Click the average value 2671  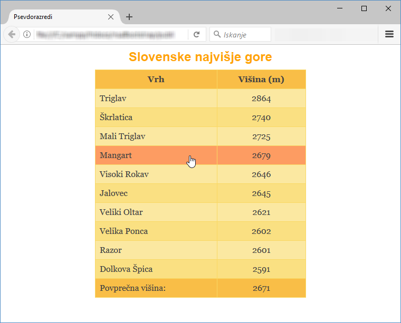tap(261, 288)
